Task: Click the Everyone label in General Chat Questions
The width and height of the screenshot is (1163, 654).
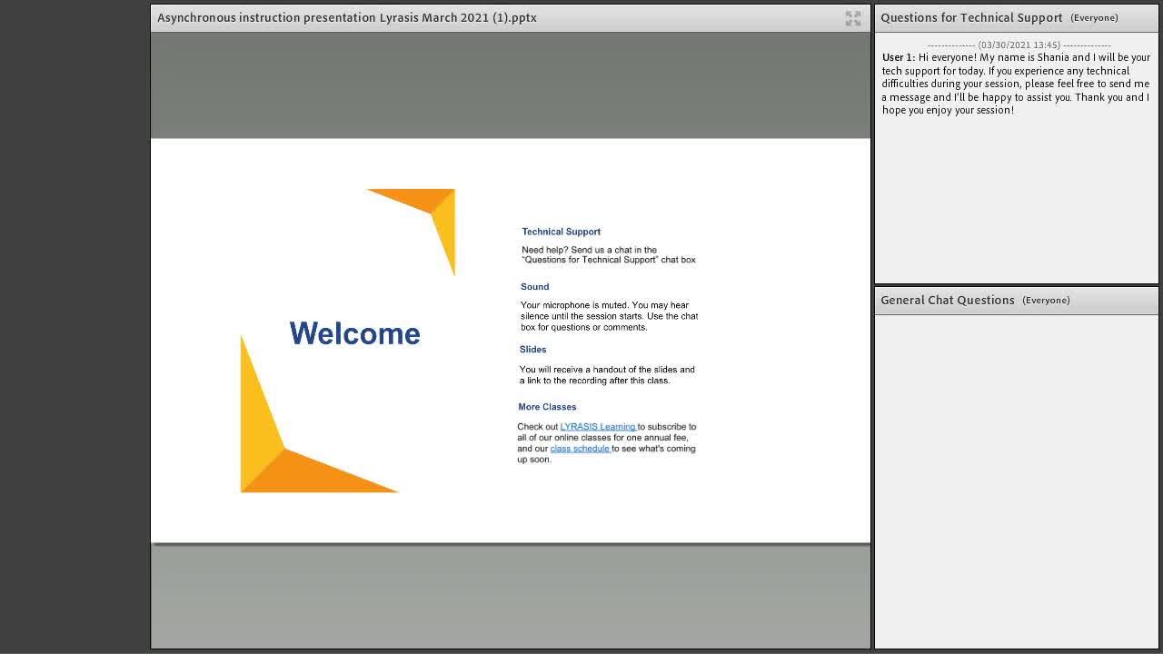Action: [1046, 301]
